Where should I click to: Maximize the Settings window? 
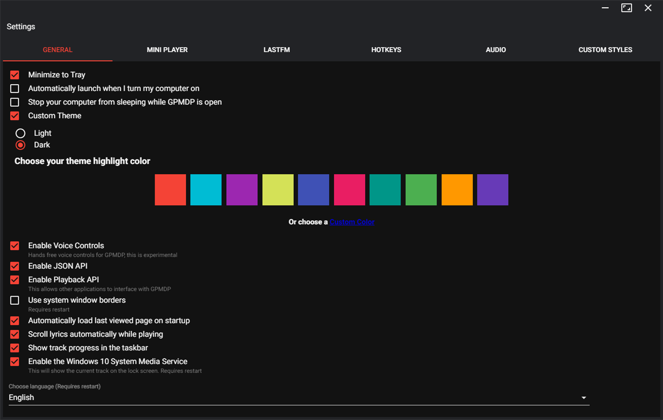coord(627,8)
